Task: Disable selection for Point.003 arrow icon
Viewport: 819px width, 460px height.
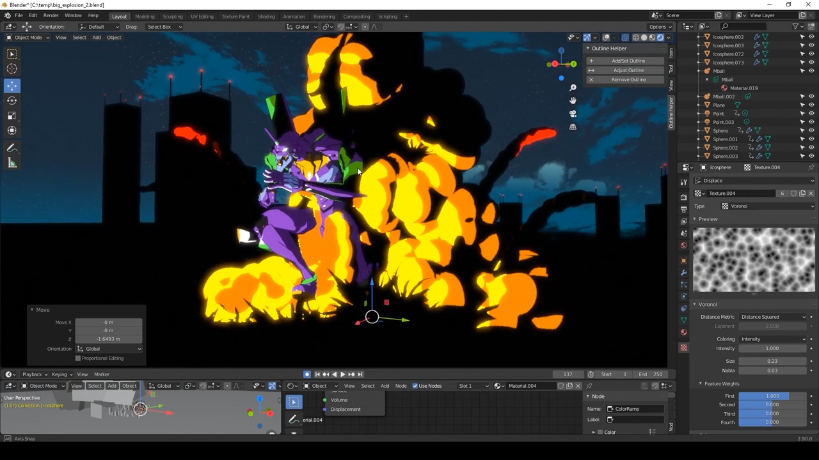Action: point(802,122)
